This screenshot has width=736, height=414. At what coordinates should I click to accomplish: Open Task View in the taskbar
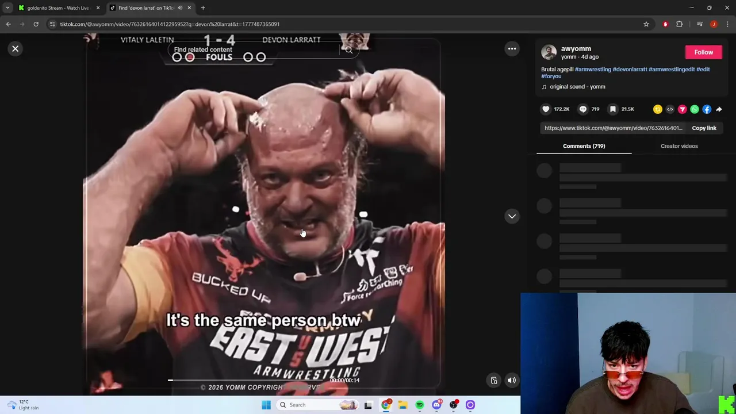[x=369, y=405]
